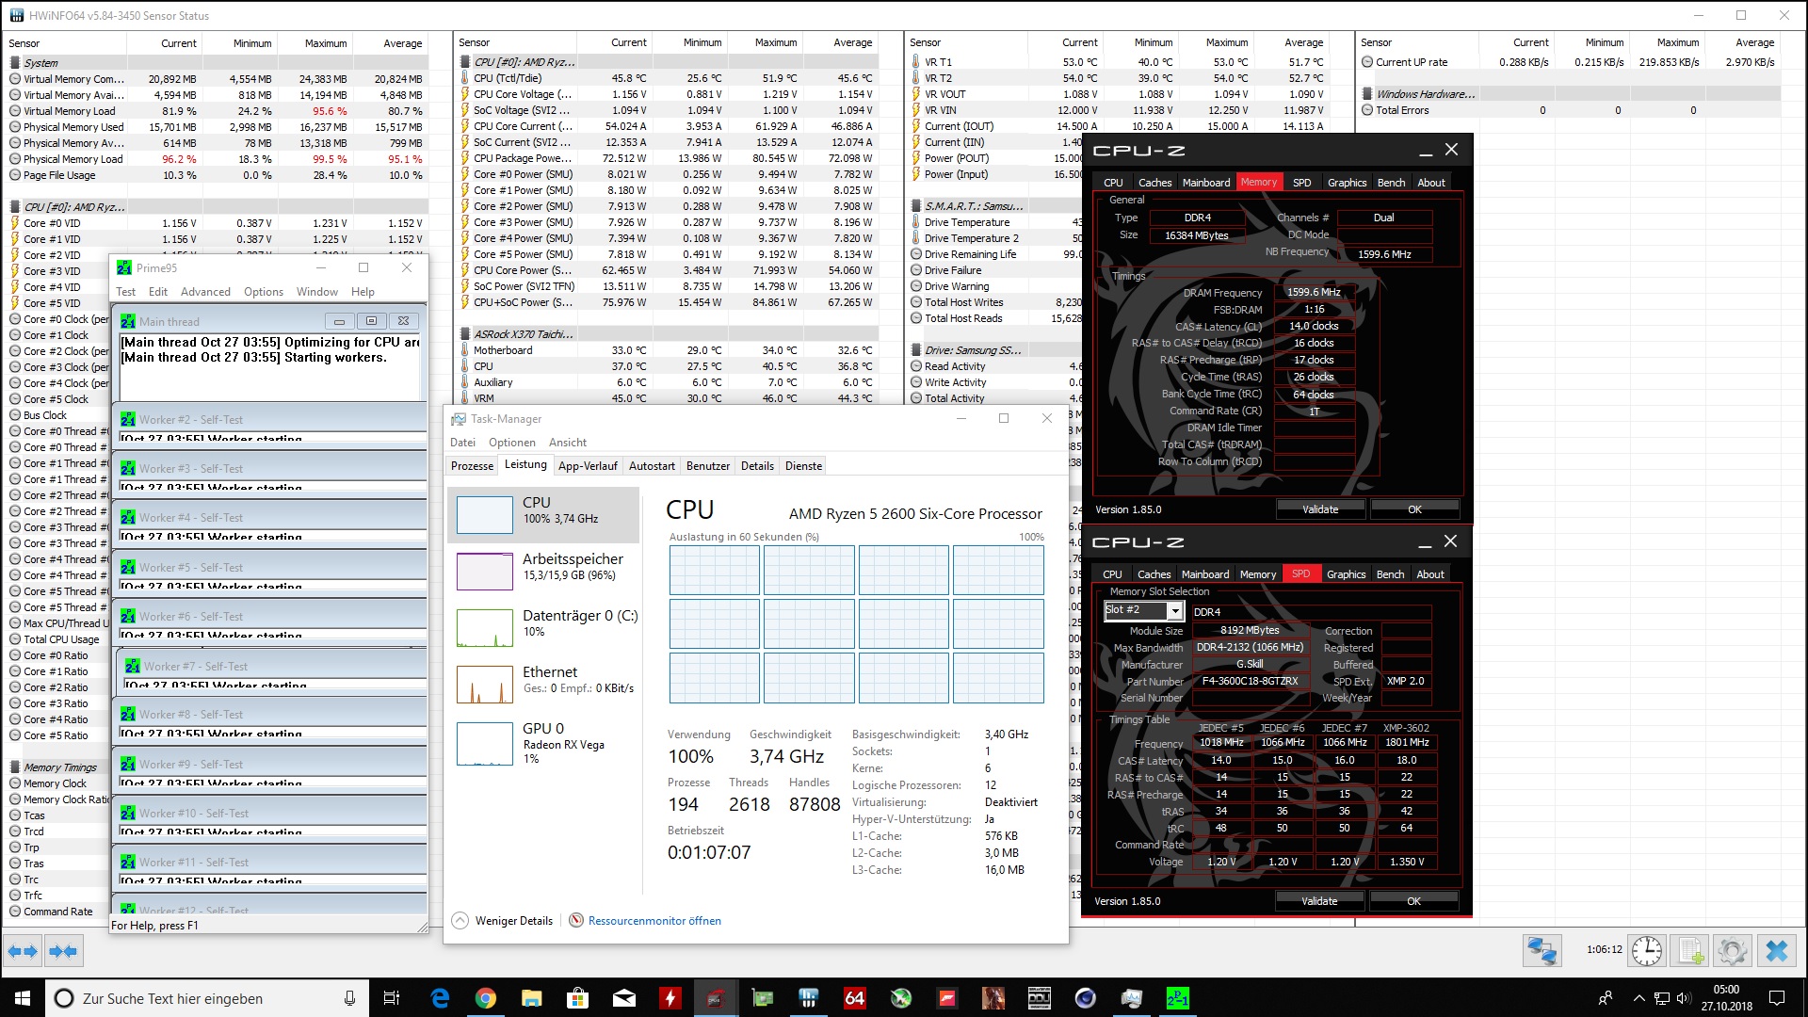This screenshot has width=1808, height=1017.
Task: Select 'Physical Memory Load' sensor row
Action: click(217, 159)
